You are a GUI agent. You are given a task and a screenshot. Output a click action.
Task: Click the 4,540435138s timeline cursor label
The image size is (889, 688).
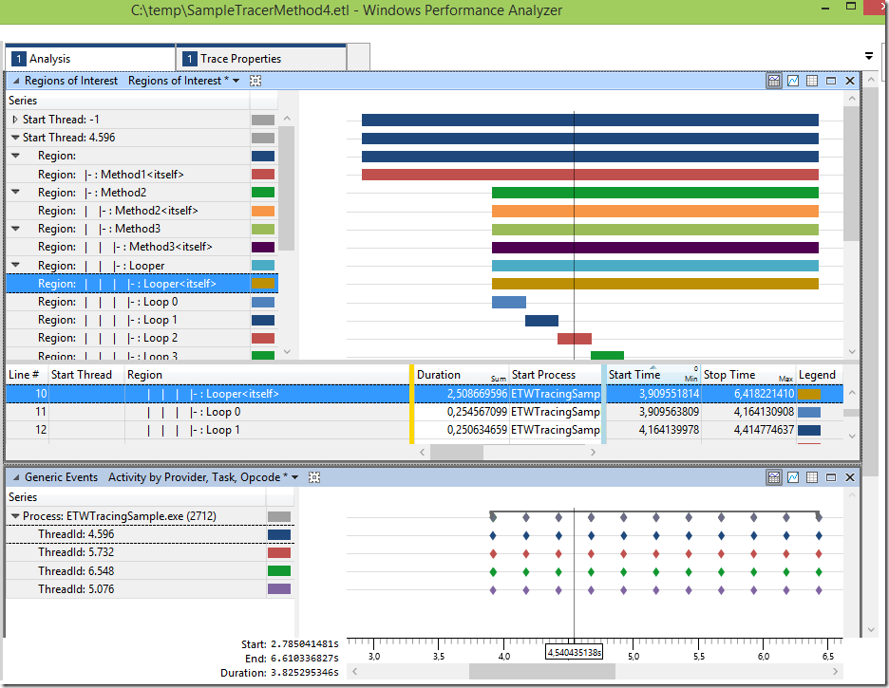574,652
